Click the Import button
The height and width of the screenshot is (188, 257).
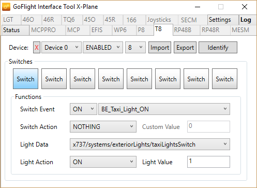pyautogui.click(x=160, y=47)
